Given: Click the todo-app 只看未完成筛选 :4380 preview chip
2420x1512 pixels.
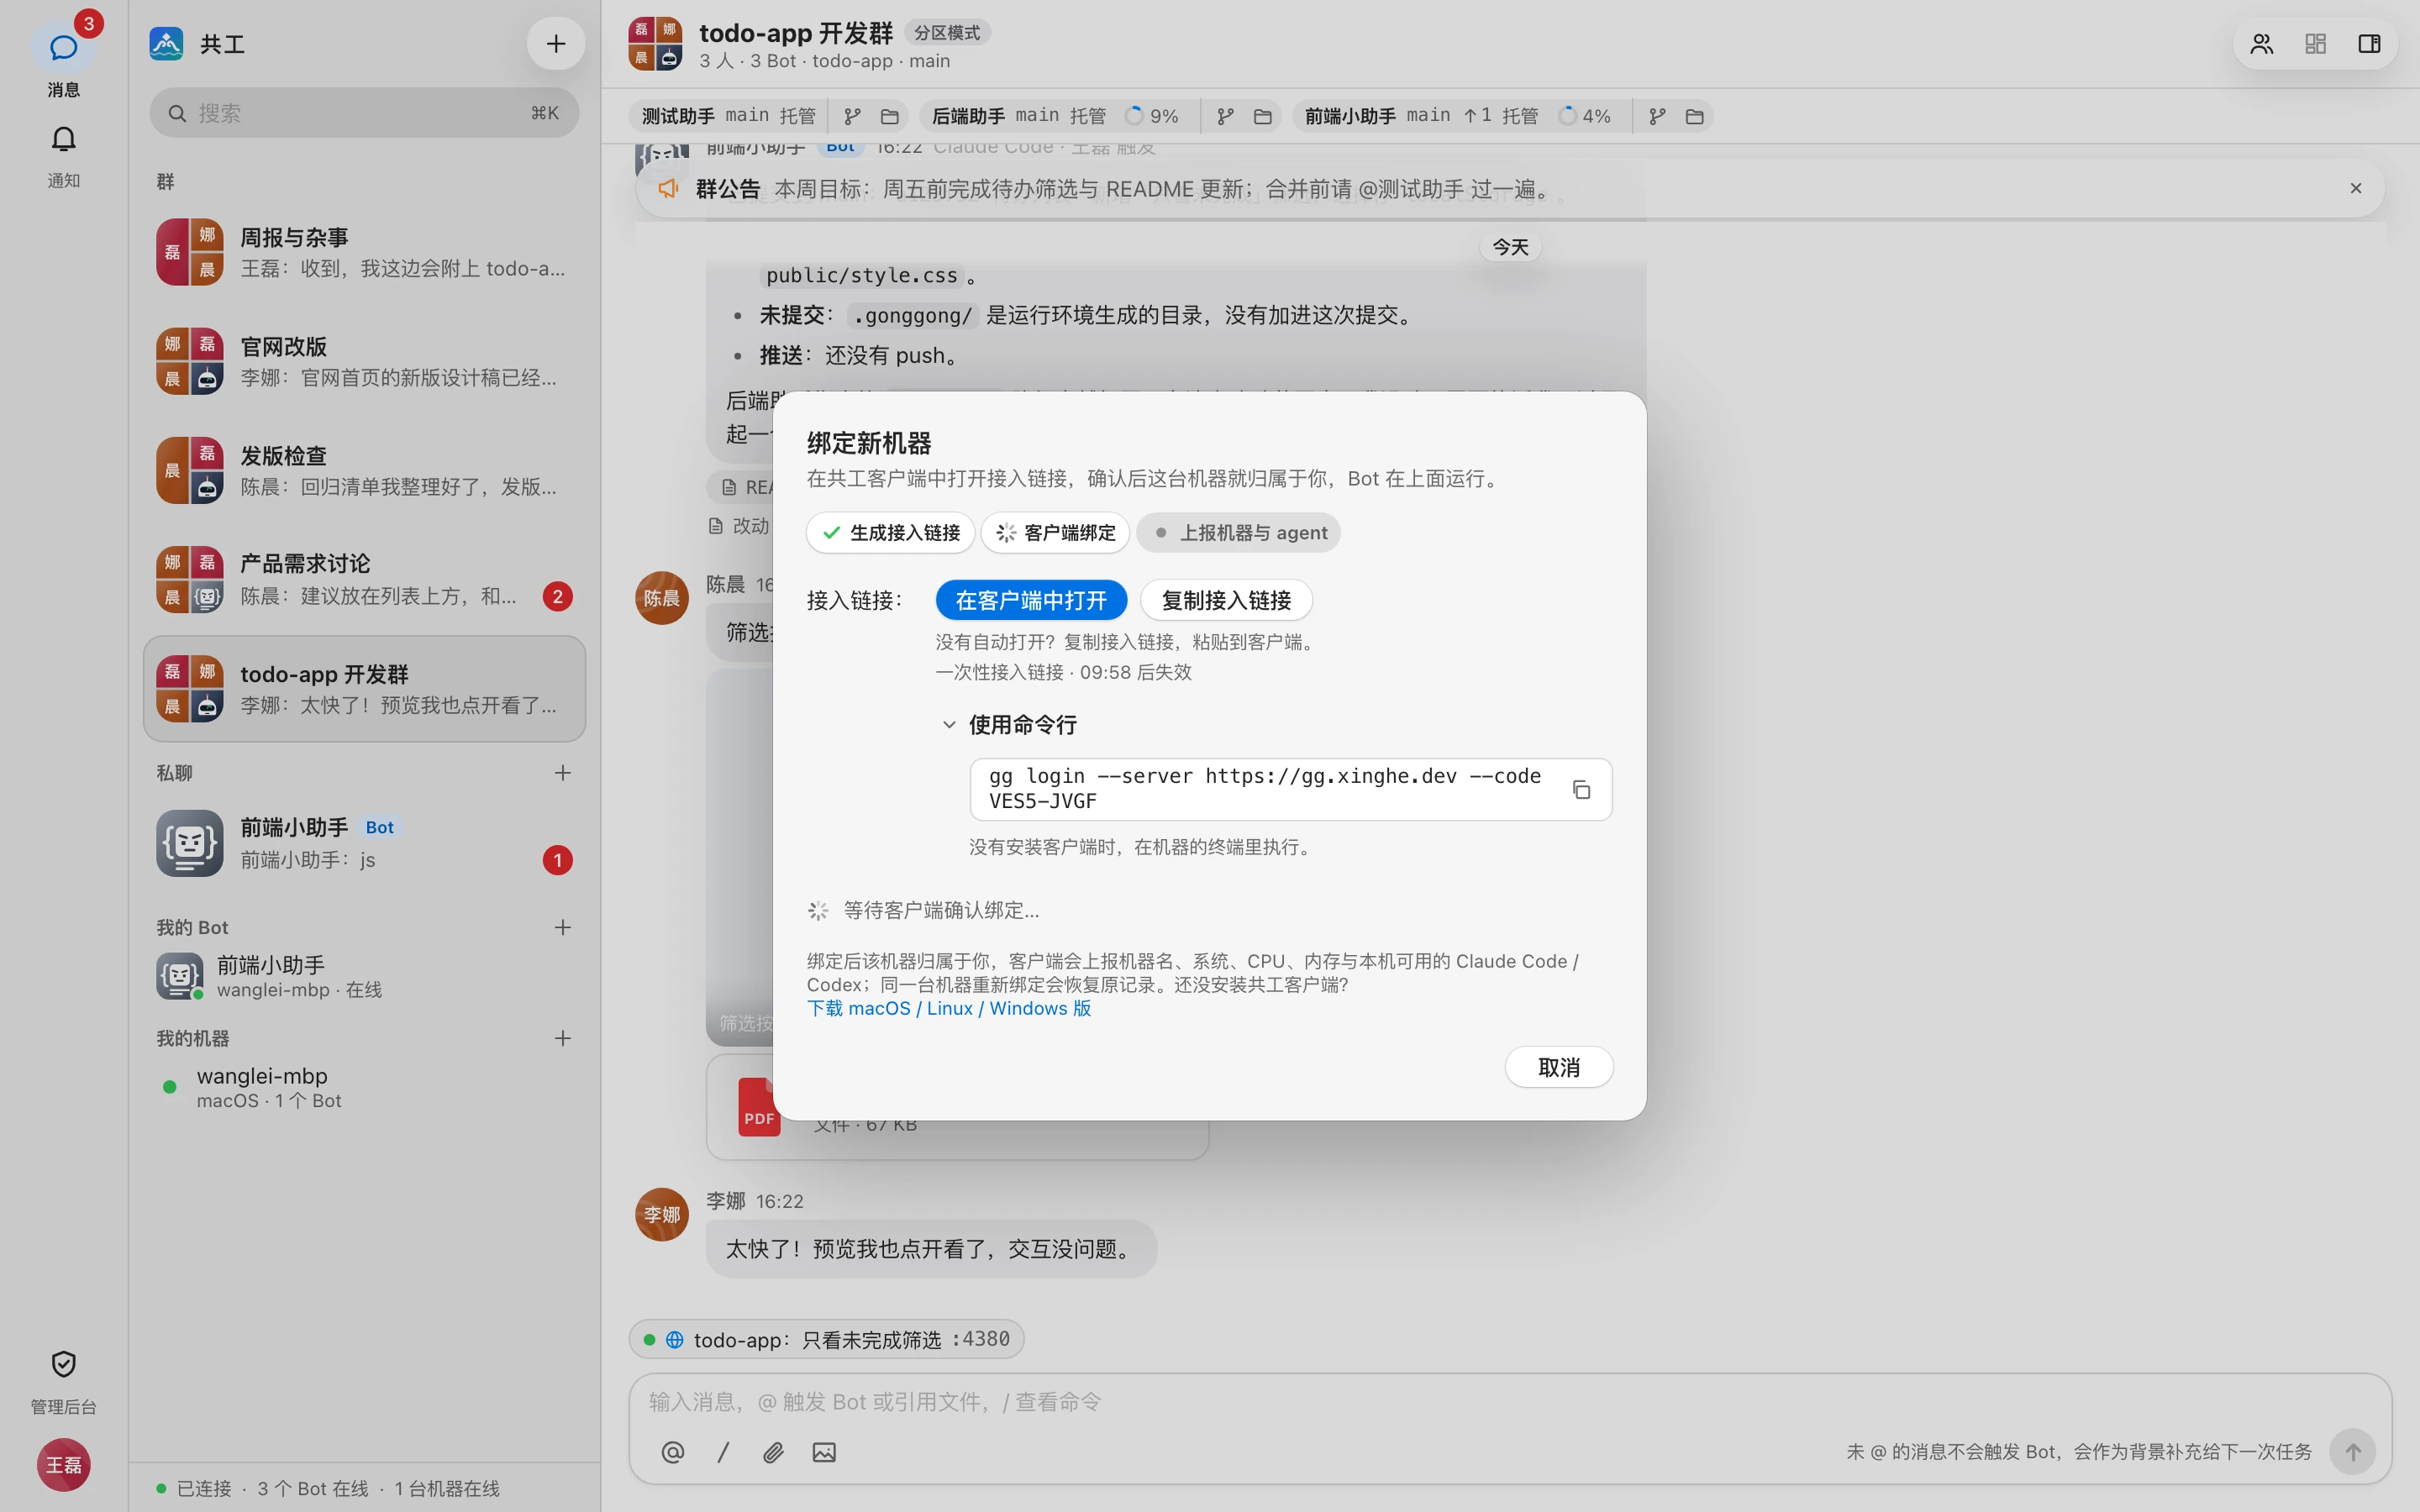Looking at the screenshot, I should [x=826, y=1339].
